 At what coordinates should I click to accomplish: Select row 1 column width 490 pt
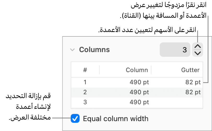[x=139, y=82]
